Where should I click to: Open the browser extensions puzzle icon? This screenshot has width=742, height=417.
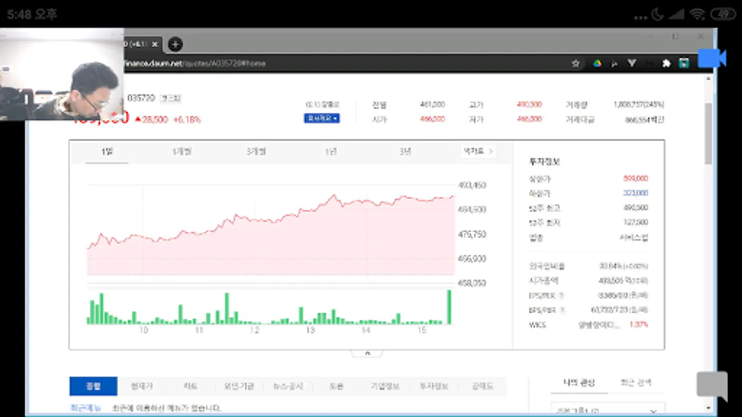click(x=666, y=63)
